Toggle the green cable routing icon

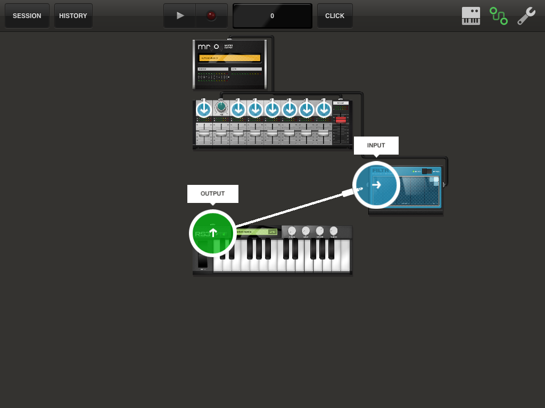click(x=498, y=16)
